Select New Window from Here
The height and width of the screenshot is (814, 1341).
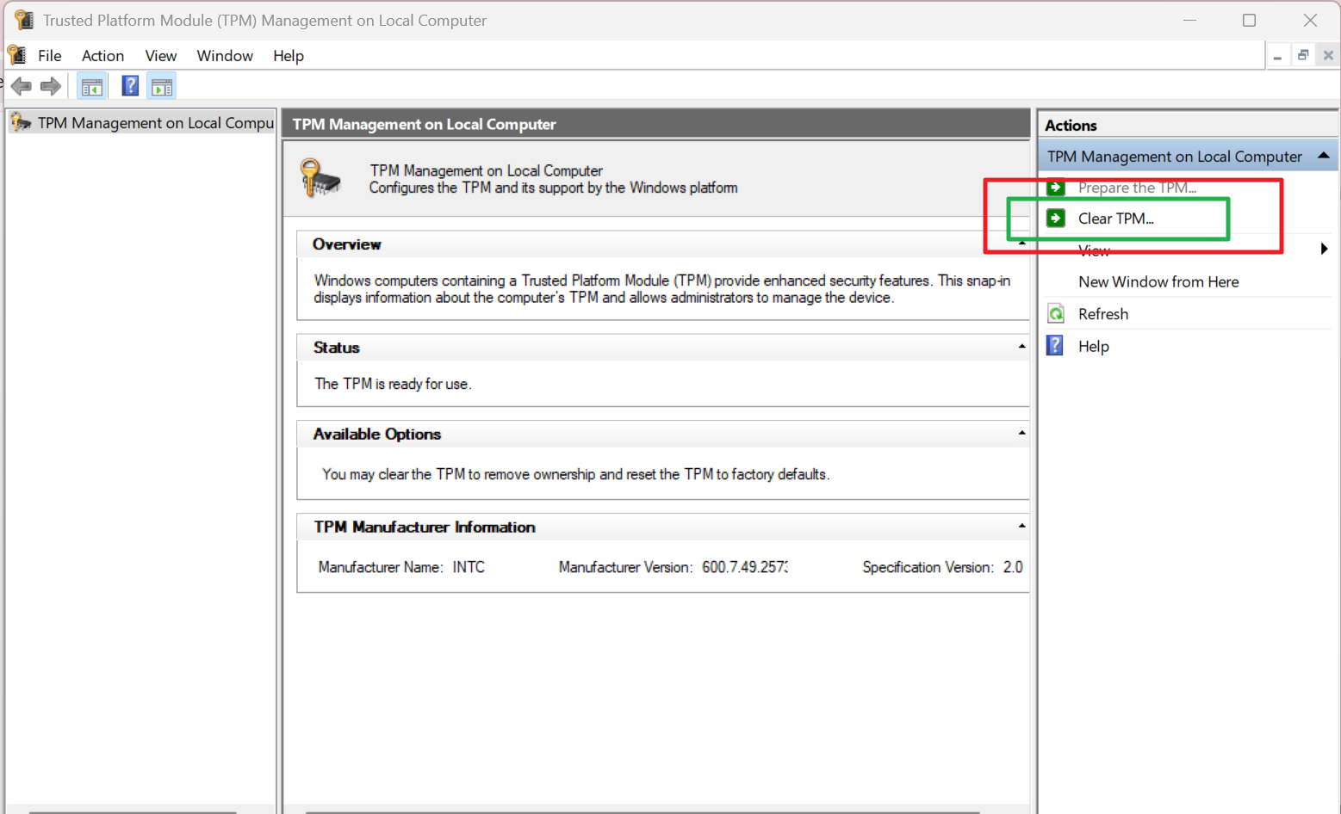point(1158,281)
